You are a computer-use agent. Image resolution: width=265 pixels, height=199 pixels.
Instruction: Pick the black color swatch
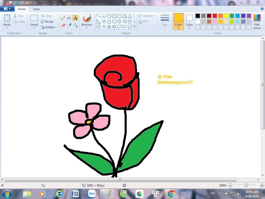(x=198, y=16)
